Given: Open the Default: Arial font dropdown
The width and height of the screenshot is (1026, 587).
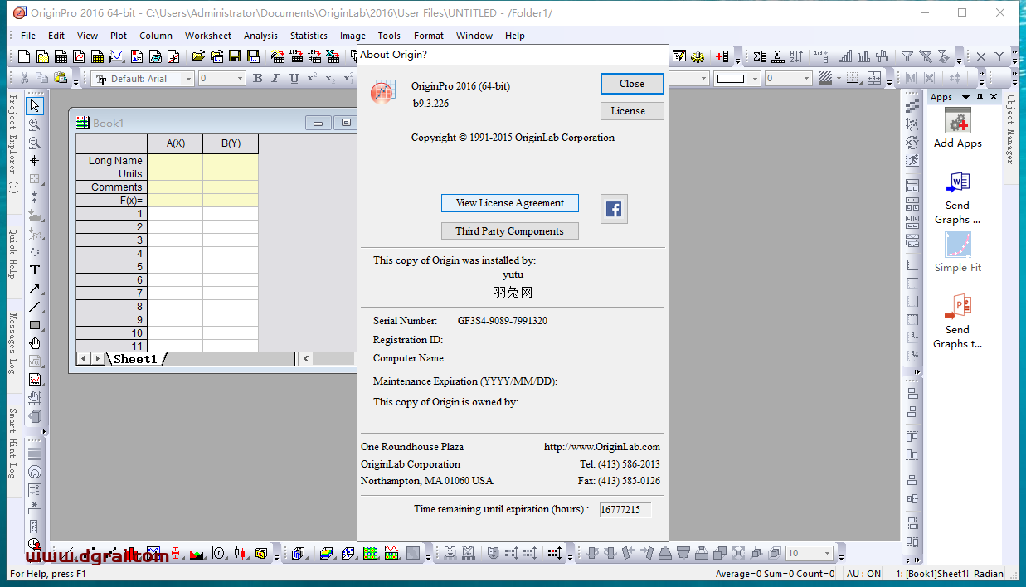Looking at the screenshot, I should coord(188,79).
